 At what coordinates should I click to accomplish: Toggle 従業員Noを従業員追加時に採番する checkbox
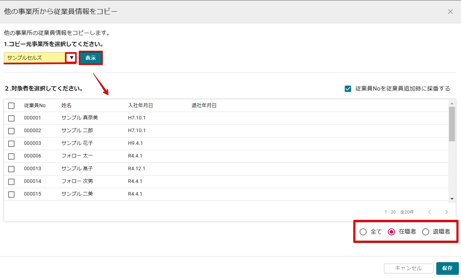click(x=348, y=89)
